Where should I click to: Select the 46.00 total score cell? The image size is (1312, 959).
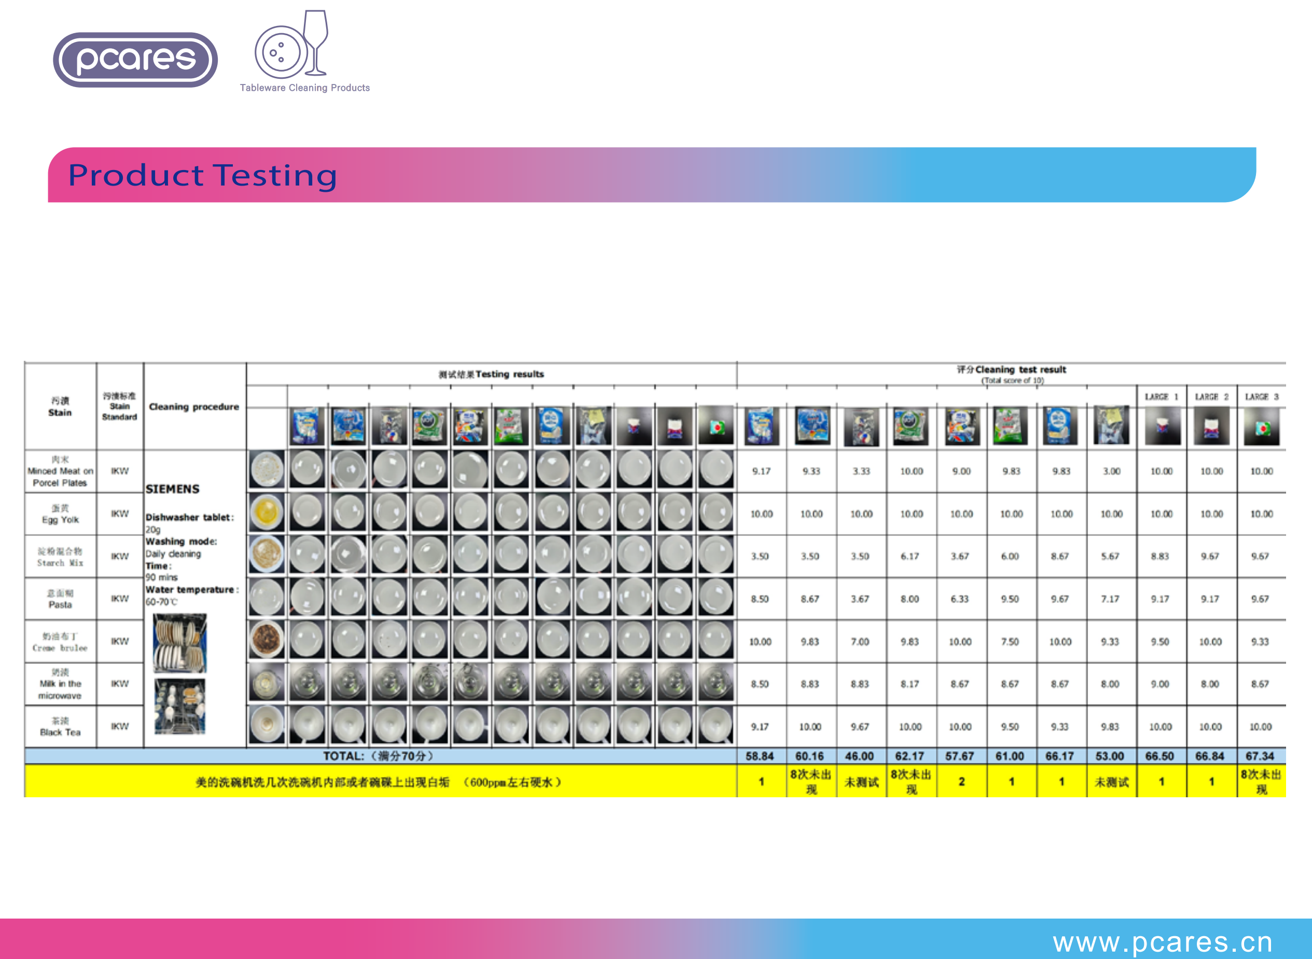coord(860,756)
